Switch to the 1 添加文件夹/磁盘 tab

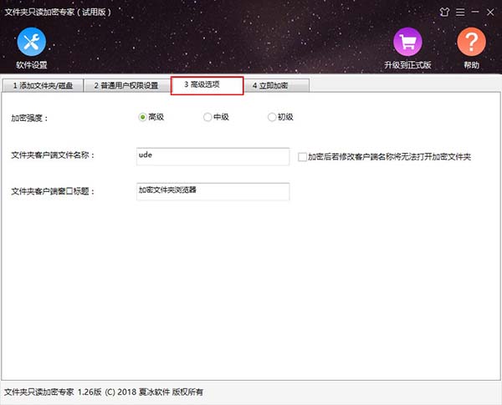coord(43,85)
